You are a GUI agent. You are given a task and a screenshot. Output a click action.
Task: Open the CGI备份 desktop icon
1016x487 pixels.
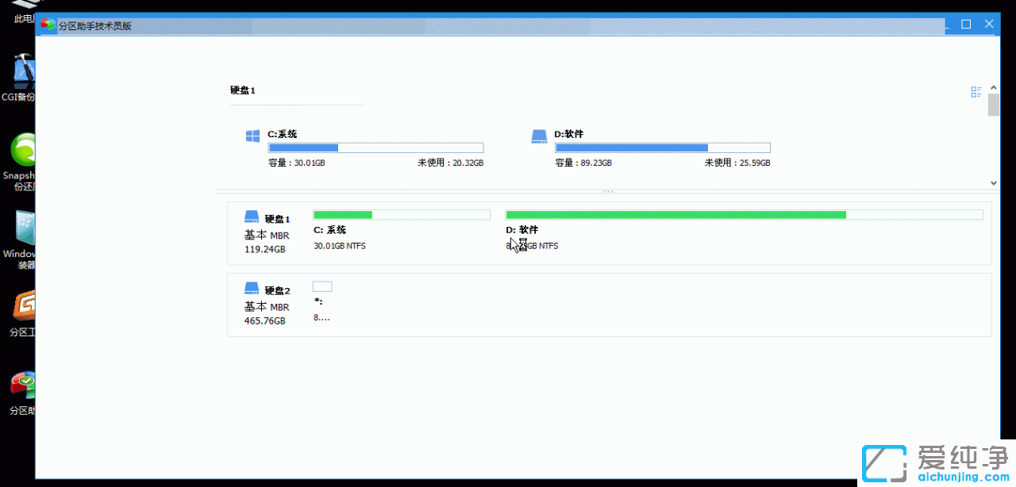24,73
